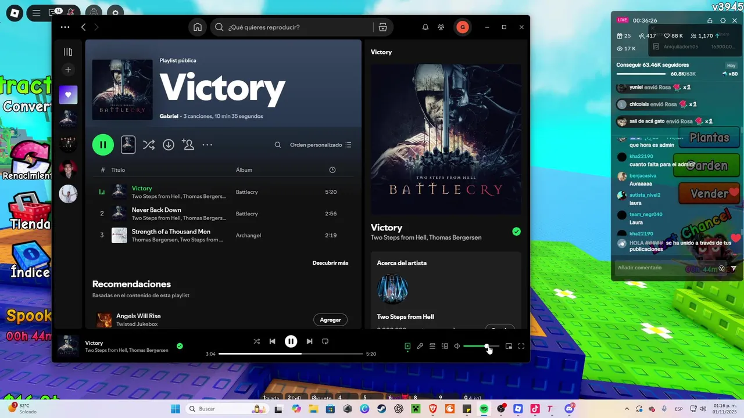The image size is (744, 418).
Task: Pause playback with the large green playlist button
Action: click(103, 145)
